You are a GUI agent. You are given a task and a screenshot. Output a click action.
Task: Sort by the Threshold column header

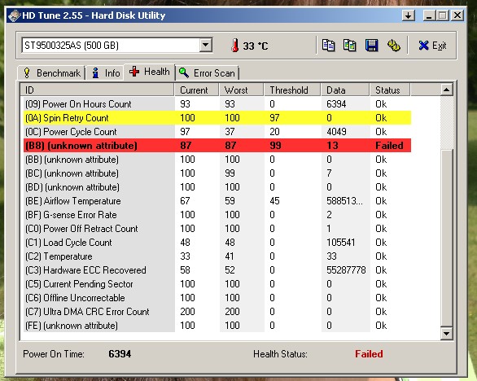point(292,90)
